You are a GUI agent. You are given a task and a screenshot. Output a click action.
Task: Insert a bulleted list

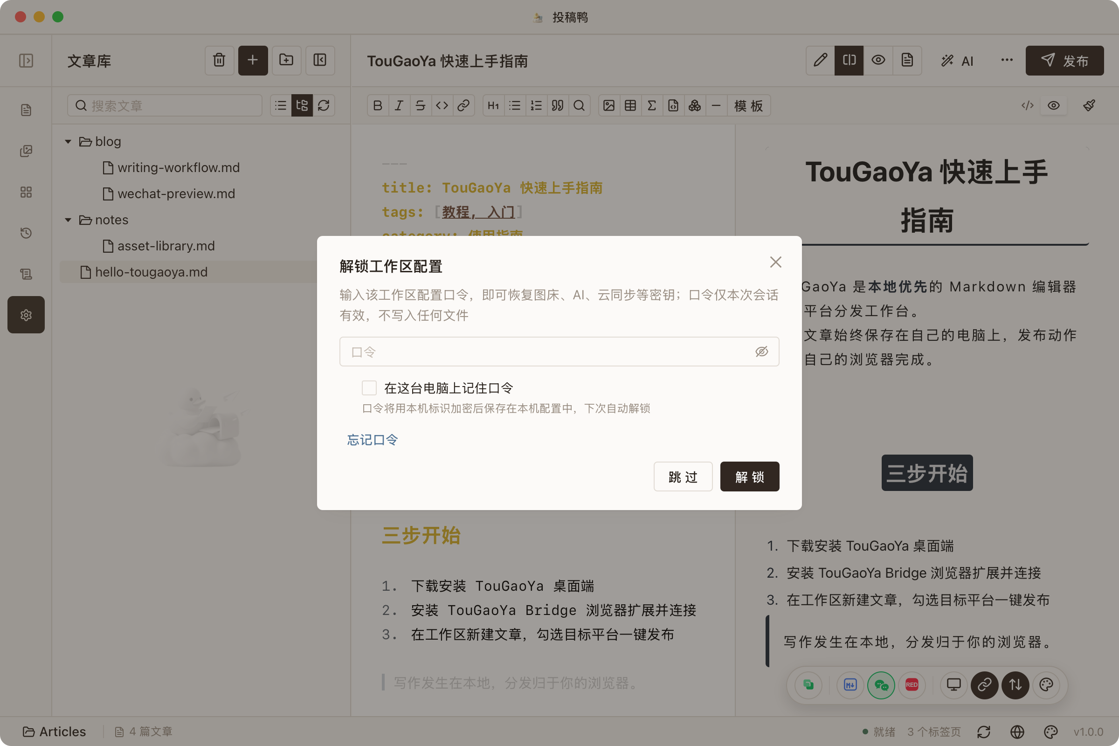tap(515, 106)
